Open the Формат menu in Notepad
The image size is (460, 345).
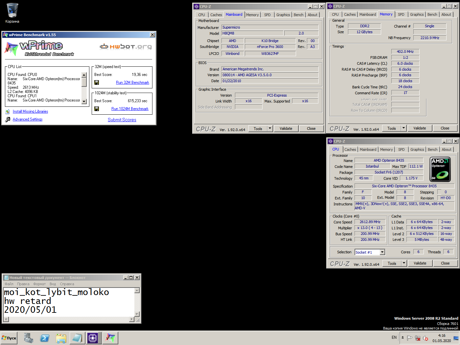coord(39,284)
